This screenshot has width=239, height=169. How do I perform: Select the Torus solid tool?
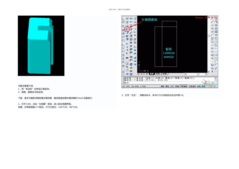tap(135, 35)
